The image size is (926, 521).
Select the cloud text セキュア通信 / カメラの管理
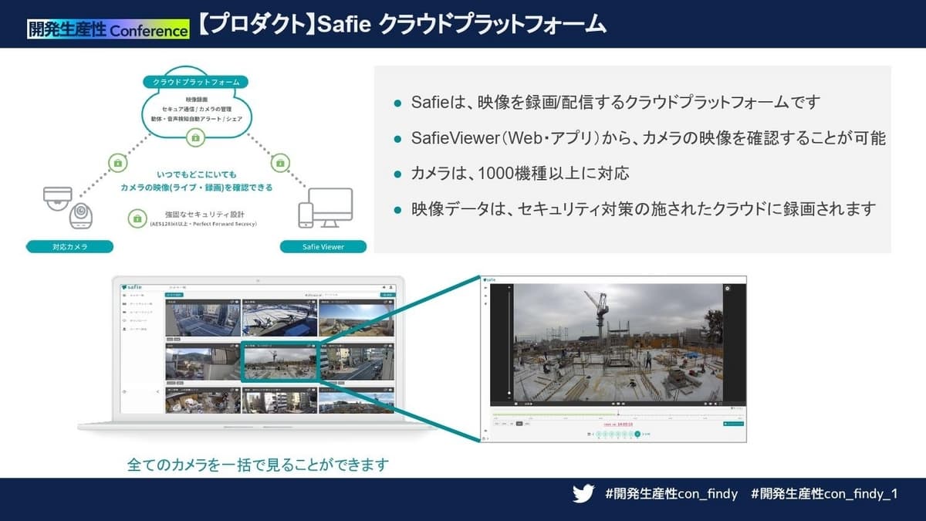[x=196, y=110]
